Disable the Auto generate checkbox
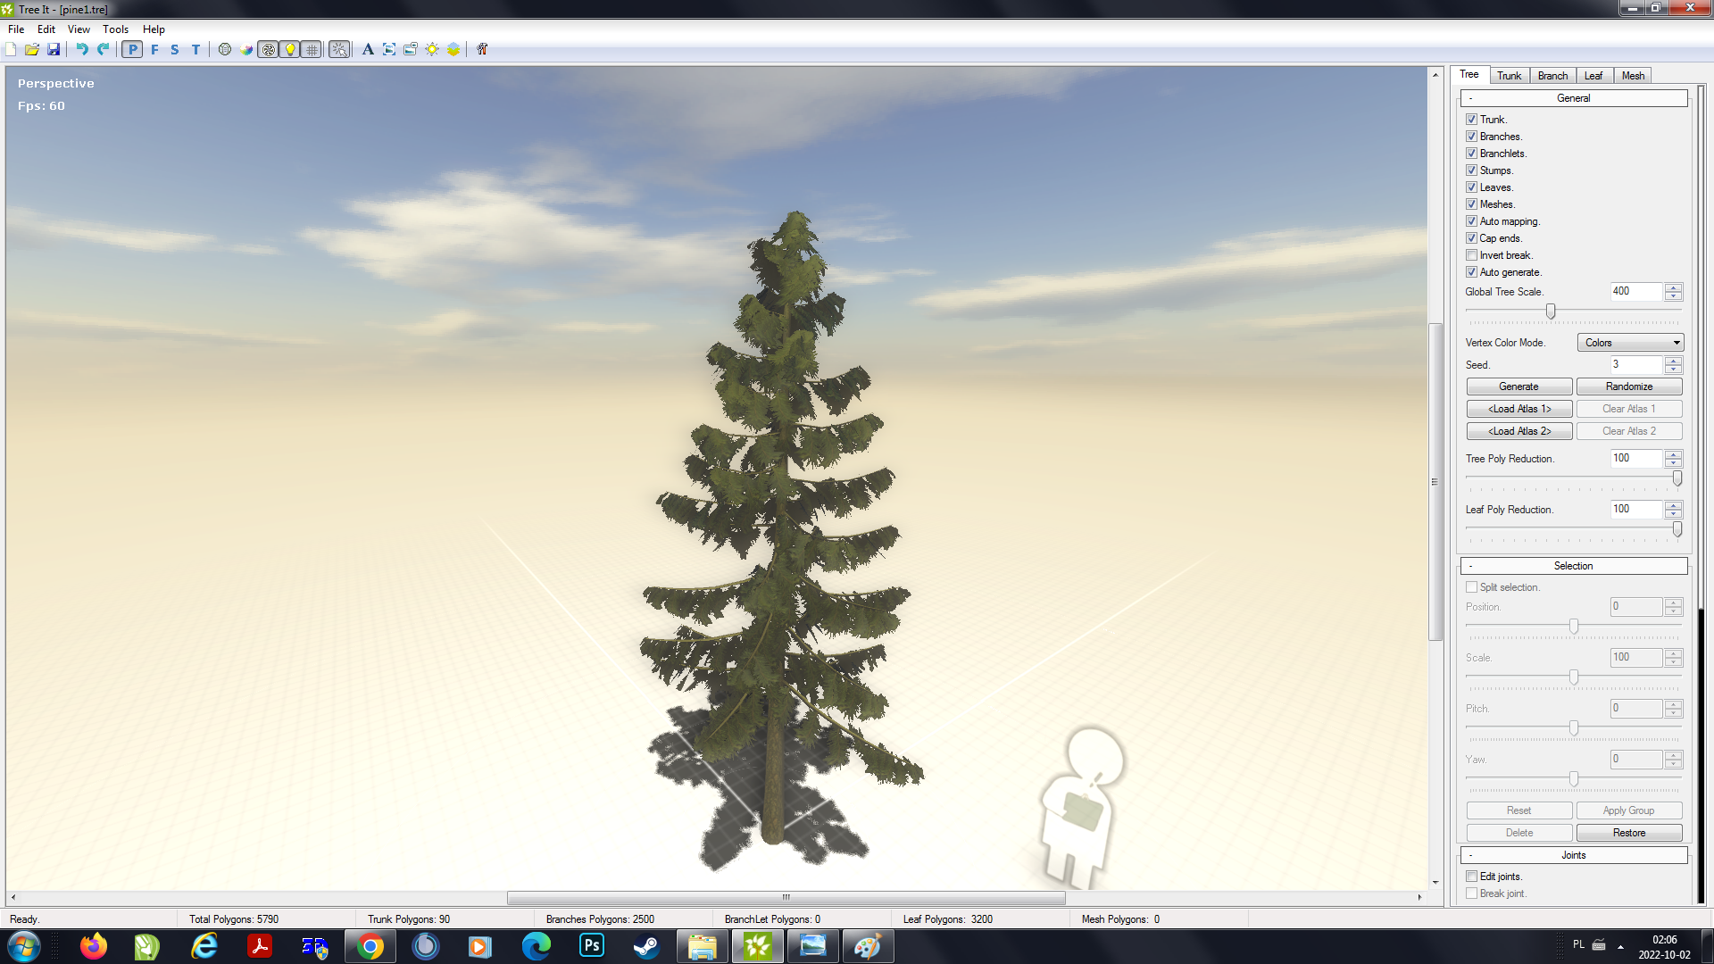1714x964 pixels. click(x=1472, y=272)
